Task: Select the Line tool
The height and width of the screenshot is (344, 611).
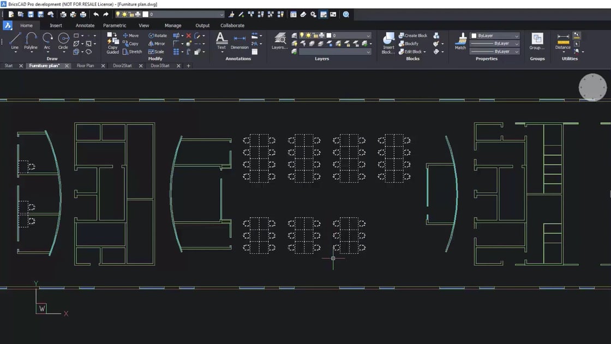Action: tap(15, 39)
